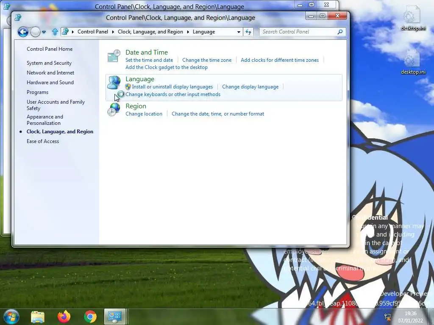The image size is (434, 325).
Task: Click the greyed Forward navigation button
Action: [x=35, y=32]
